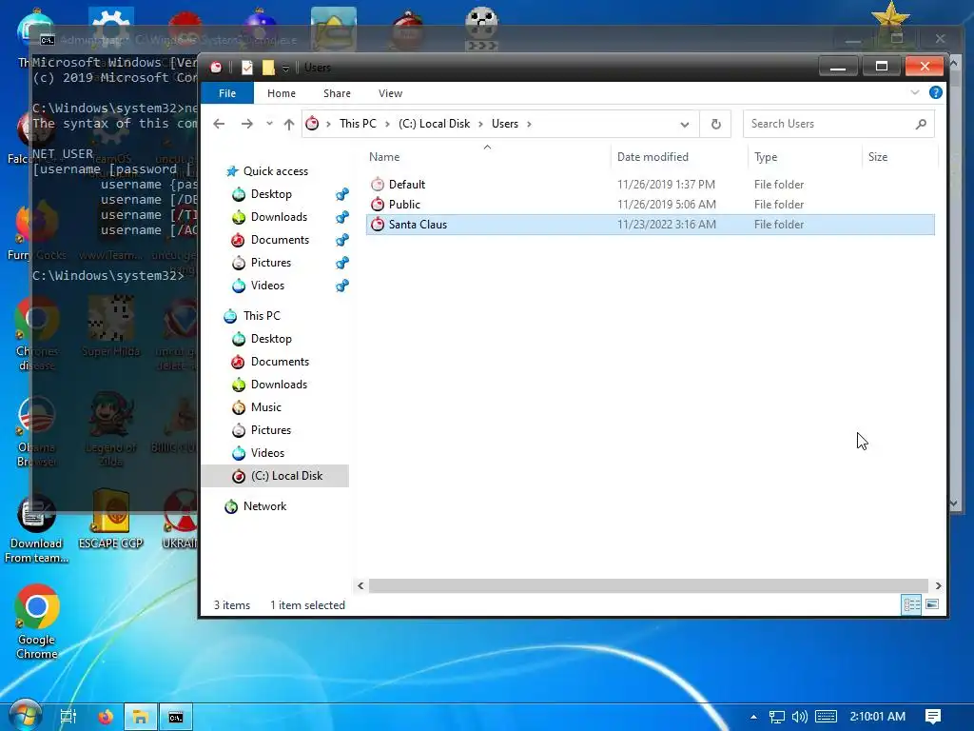This screenshot has width=974, height=731.
Task: Click (C:) Local Disk breadcrumb
Action: [434, 124]
